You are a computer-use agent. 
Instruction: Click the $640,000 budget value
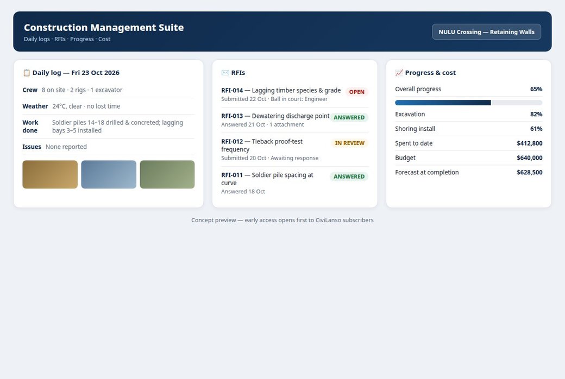tap(530, 158)
